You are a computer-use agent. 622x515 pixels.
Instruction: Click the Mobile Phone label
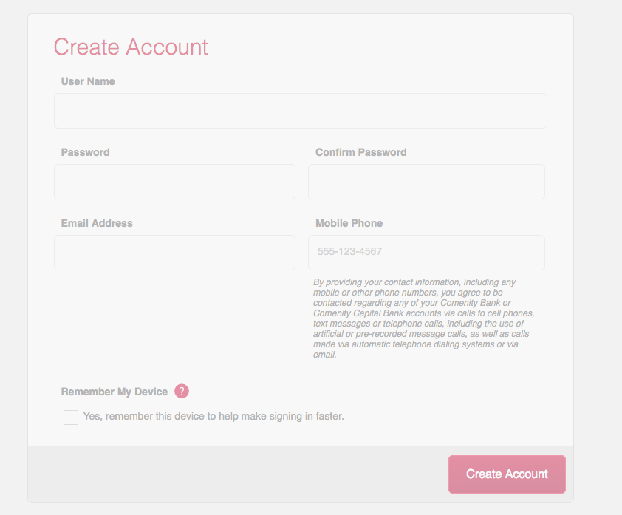349,223
